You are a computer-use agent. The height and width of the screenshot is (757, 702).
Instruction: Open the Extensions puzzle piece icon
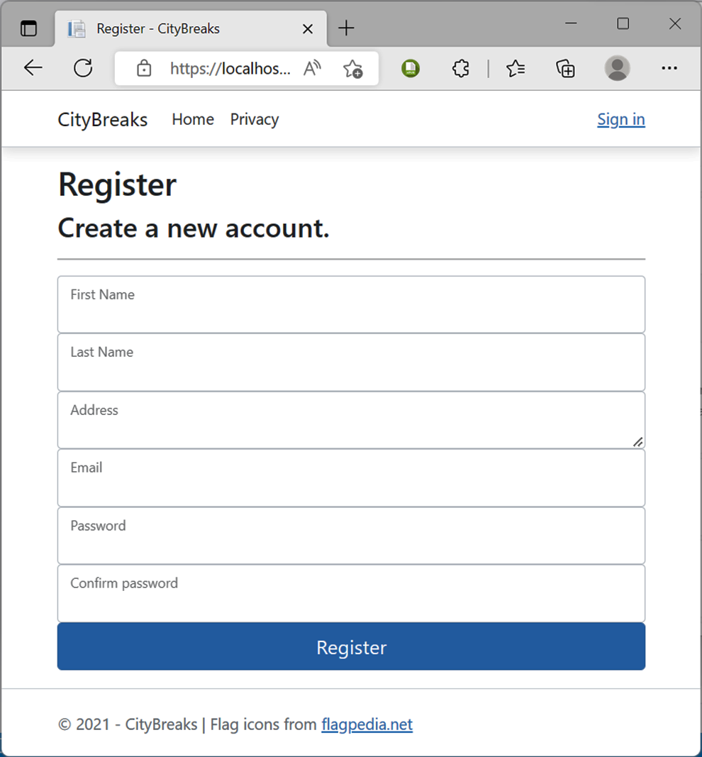(x=461, y=68)
